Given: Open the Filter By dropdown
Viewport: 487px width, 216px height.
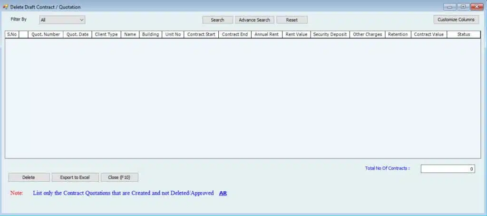Looking at the screenshot, I should point(62,20).
